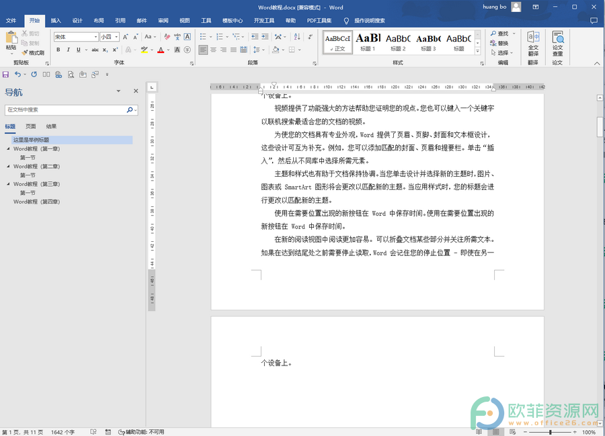The width and height of the screenshot is (605, 436).
Task: Click the Redo icon
Action: [x=34, y=75]
